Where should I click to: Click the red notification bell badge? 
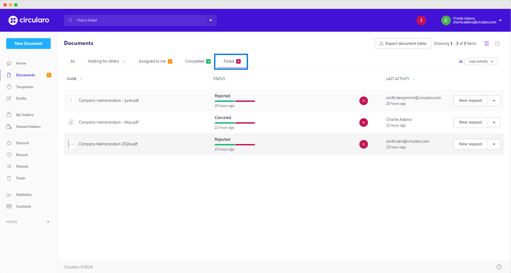pyautogui.click(x=421, y=20)
